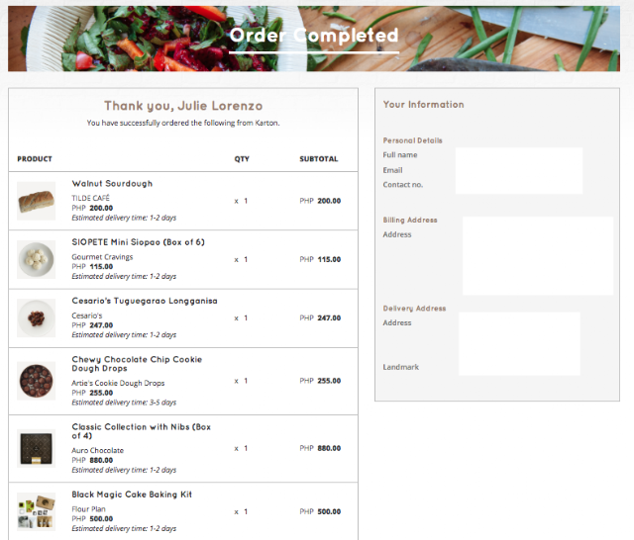Select the Billing Address white box
Image resolution: width=634 pixels, height=540 pixels.
point(538,256)
